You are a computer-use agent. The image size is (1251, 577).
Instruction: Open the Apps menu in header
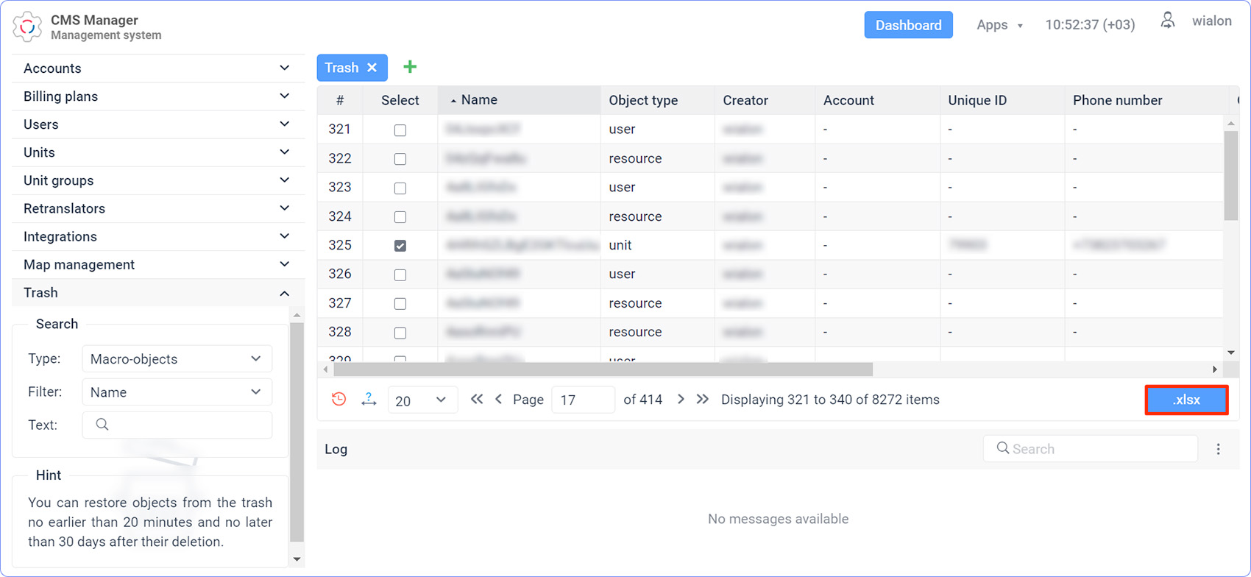point(999,25)
